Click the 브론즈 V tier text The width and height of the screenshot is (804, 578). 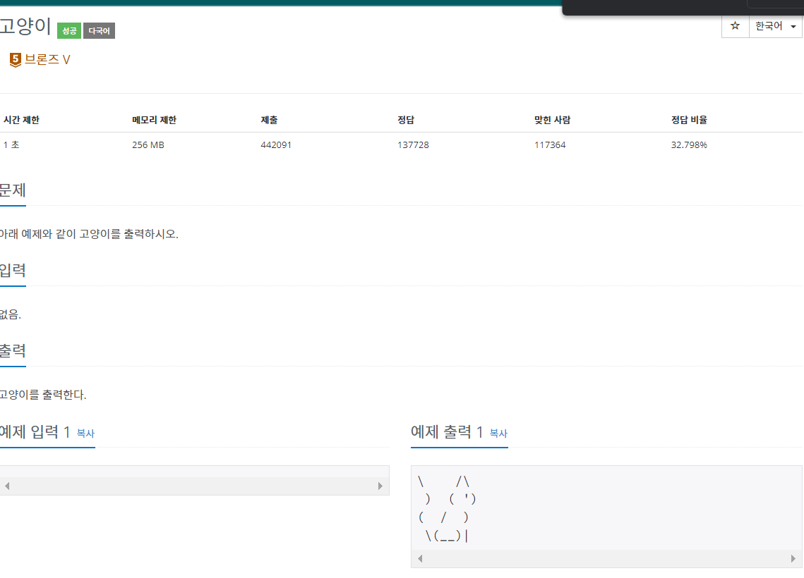47,59
